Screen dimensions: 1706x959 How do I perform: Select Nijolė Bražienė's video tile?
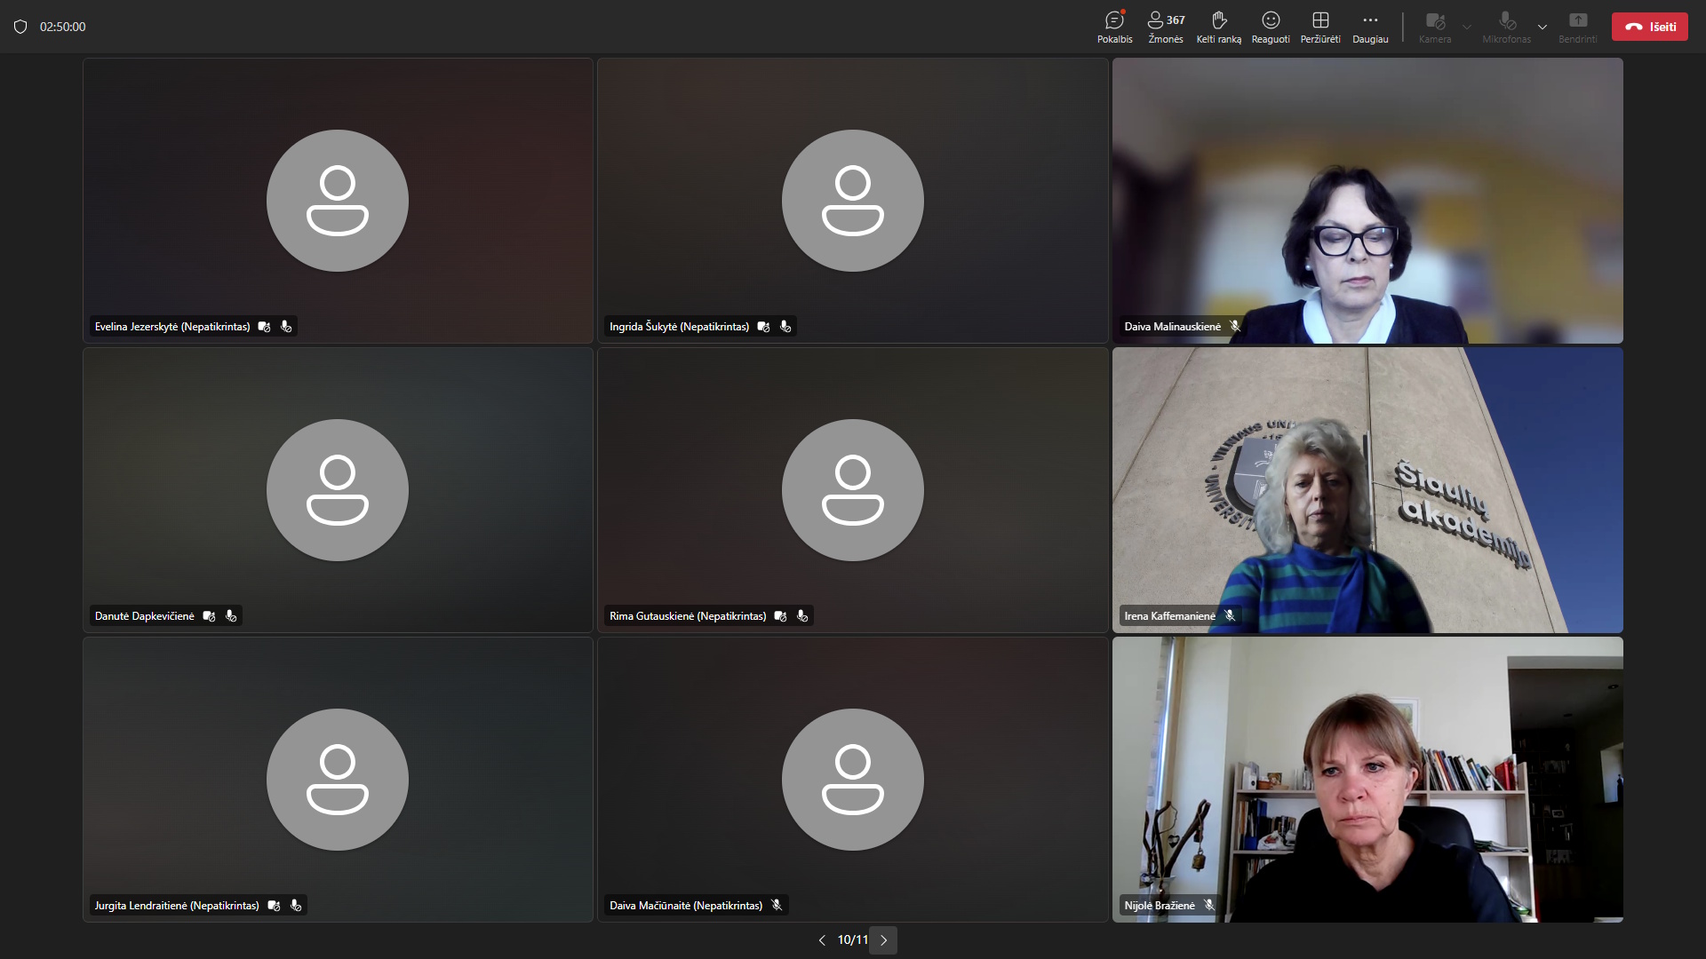(1367, 779)
